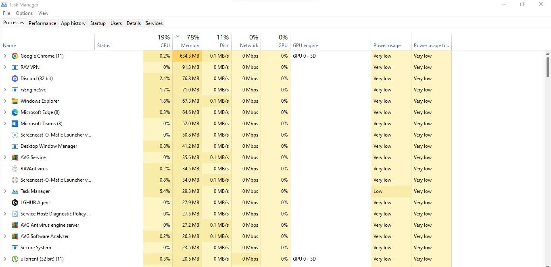
Task: Expand the µTorrent (32 bit) (11) group
Action: 5,259
